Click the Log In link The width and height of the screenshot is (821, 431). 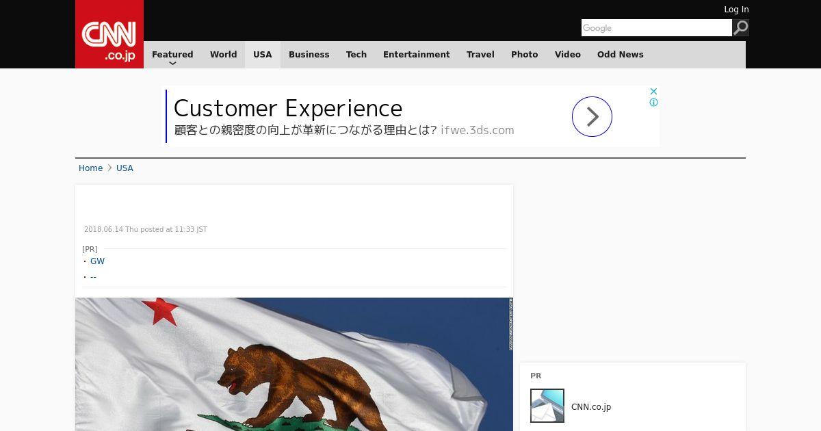[x=736, y=10]
